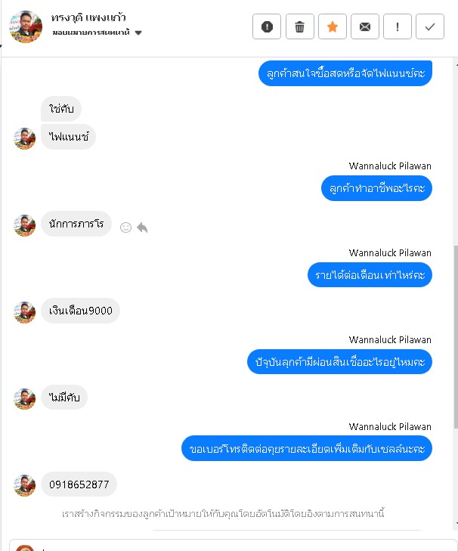
Task: Open the assign conversation label under name
Action: (91, 33)
